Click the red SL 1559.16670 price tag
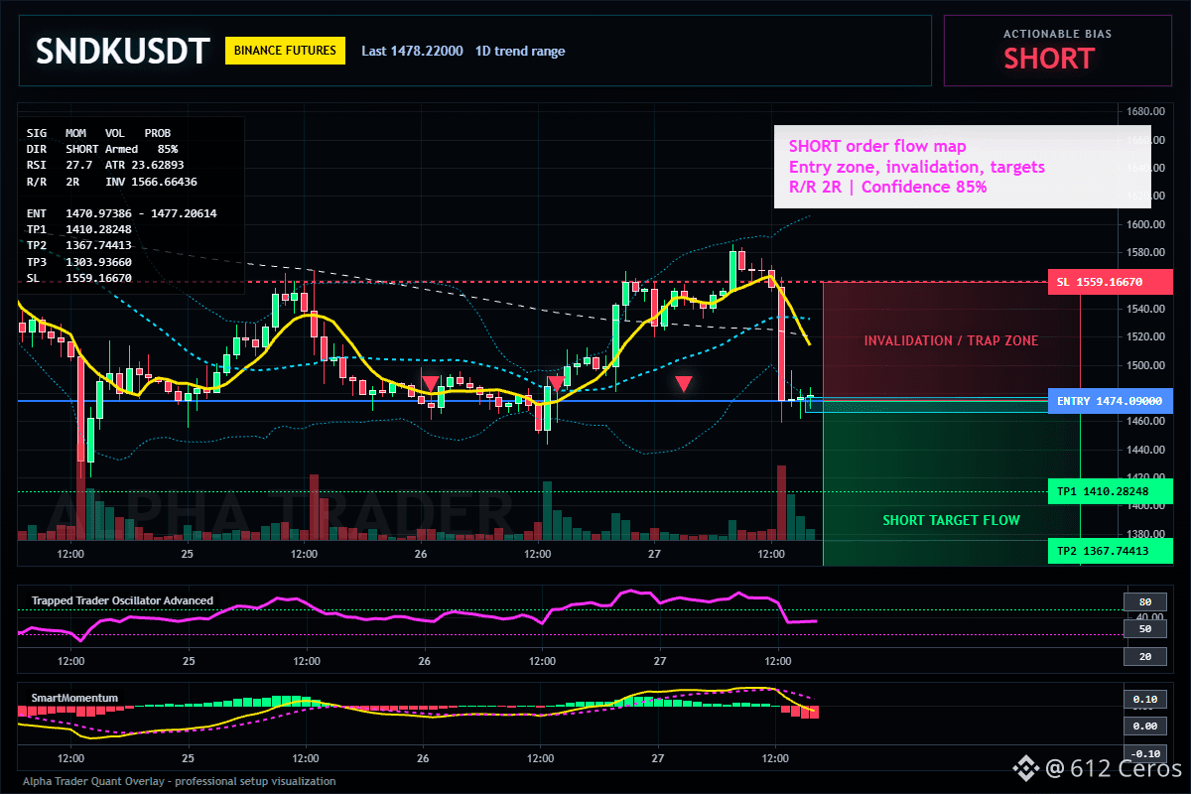Viewport: 1191px width, 794px height. coord(1110,282)
